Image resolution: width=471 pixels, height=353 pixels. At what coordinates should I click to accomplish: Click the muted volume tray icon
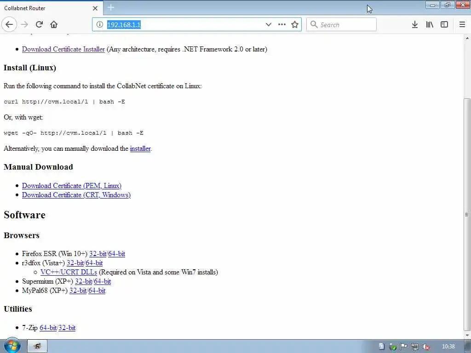tap(425, 347)
